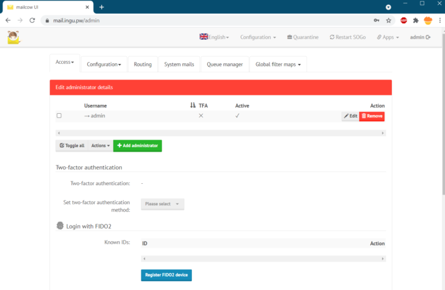Open a new browser tab
Screen dimensions: 445x290
(102, 7)
